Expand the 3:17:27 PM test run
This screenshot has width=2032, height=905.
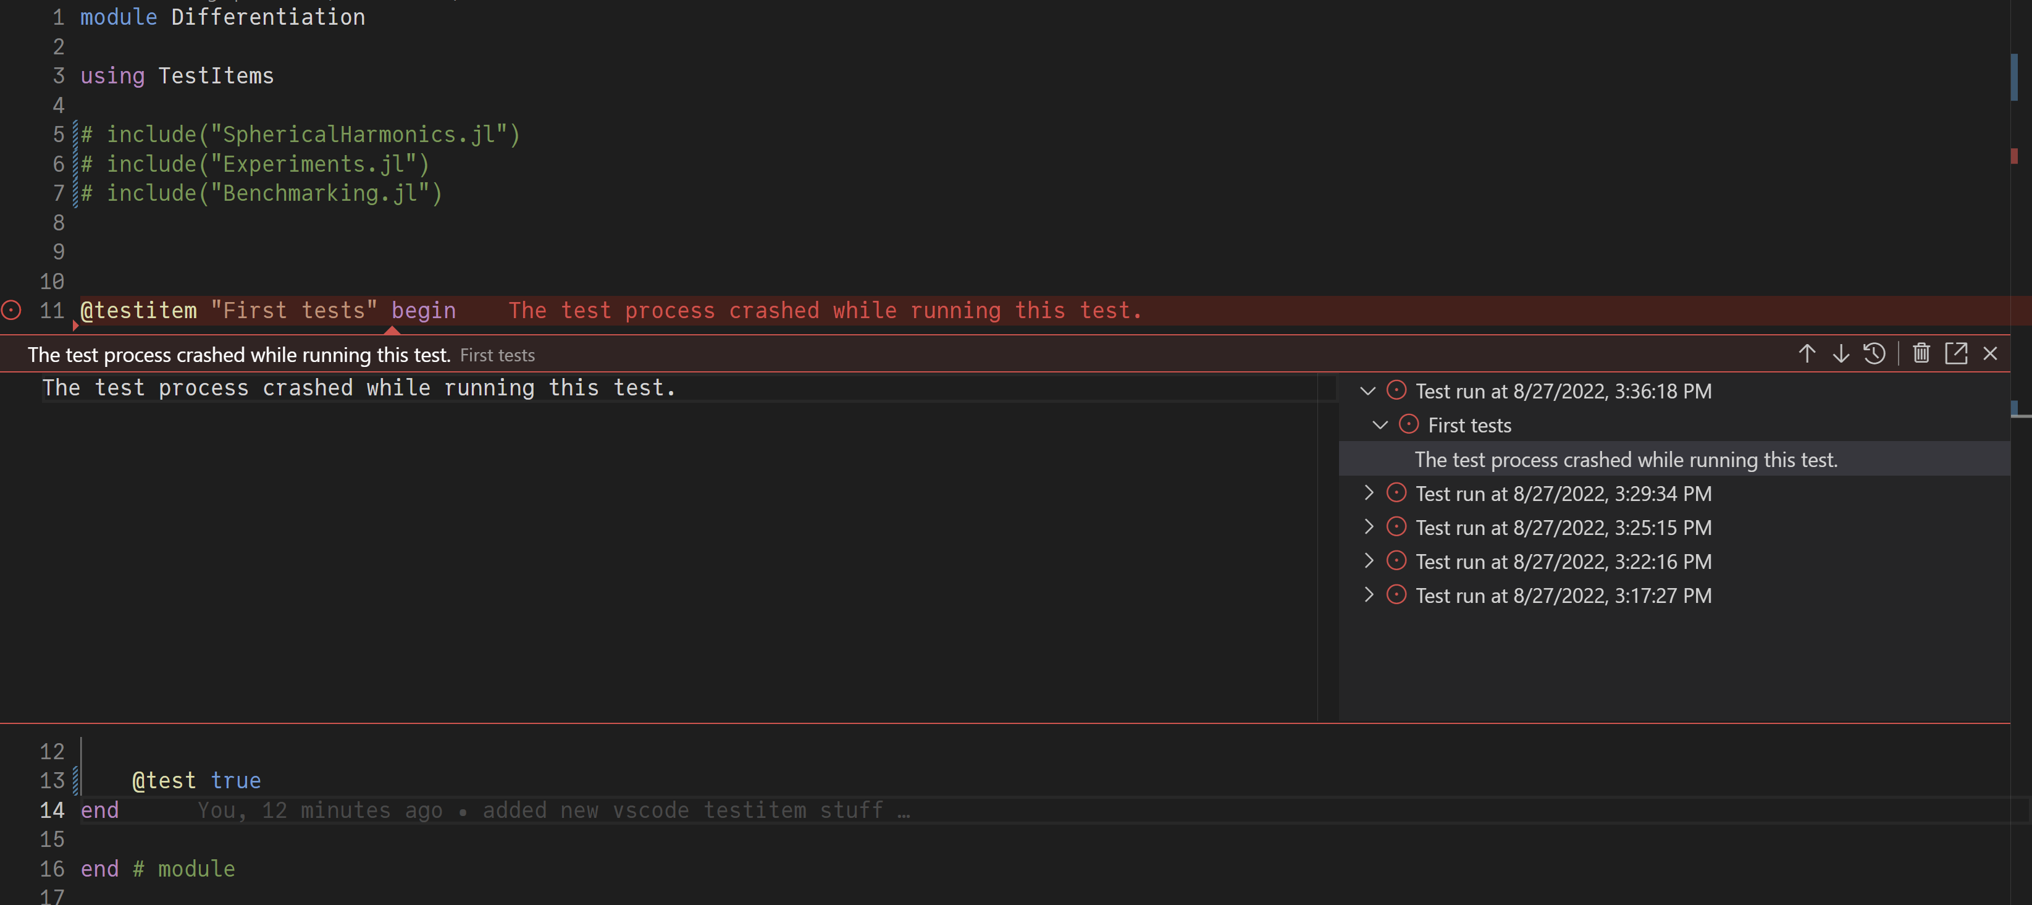pyautogui.click(x=1369, y=595)
